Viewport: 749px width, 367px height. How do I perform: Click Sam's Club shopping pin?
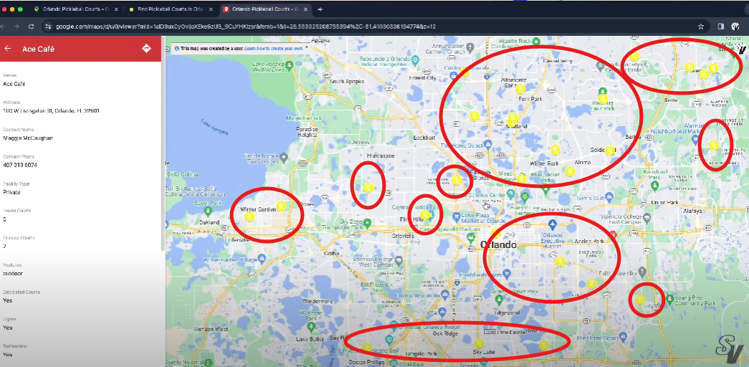tap(609, 197)
